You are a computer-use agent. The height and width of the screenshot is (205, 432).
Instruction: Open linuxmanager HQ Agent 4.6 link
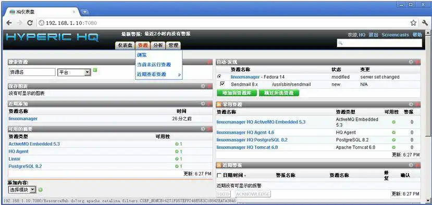(245, 132)
